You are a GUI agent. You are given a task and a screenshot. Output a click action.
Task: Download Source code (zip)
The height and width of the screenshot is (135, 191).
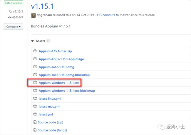[51, 122]
